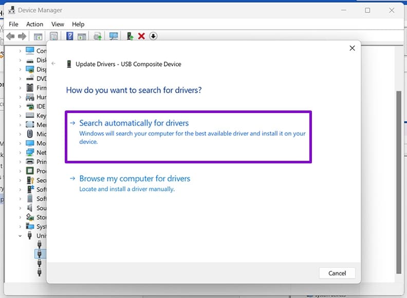Expand the Disk drives node chevron

click(20, 60)
